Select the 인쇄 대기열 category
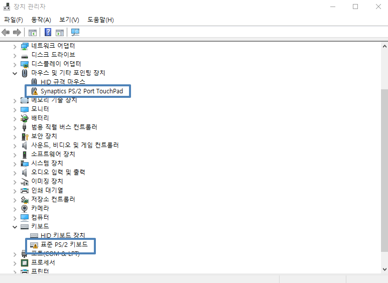The width and height of the screenshot is (388, 283). [47, 190]
